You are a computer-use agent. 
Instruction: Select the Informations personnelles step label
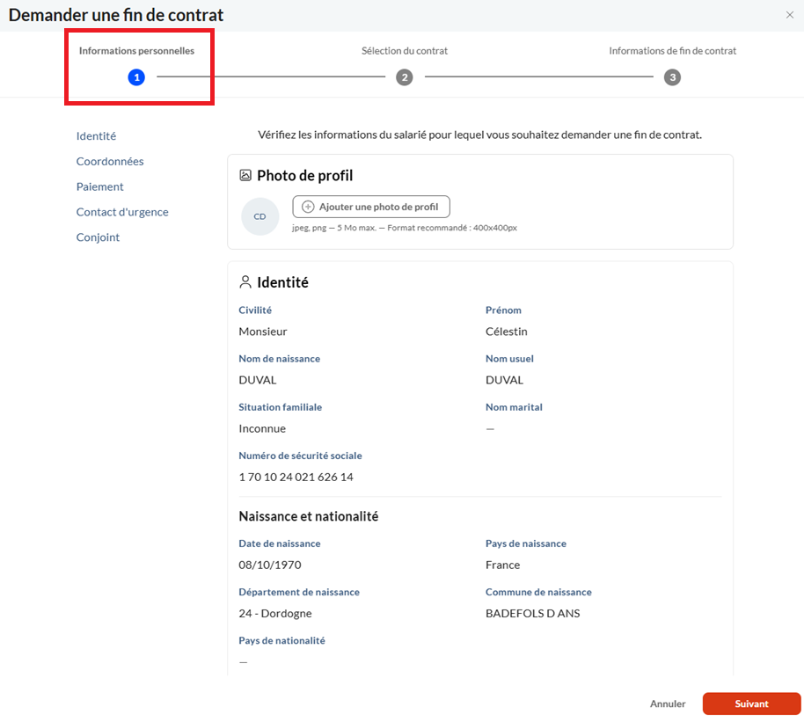click(136, 51)
